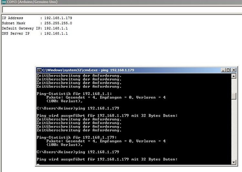Click the 'DNS Server IP : 192.168.1.1' line

pos(35,33)
